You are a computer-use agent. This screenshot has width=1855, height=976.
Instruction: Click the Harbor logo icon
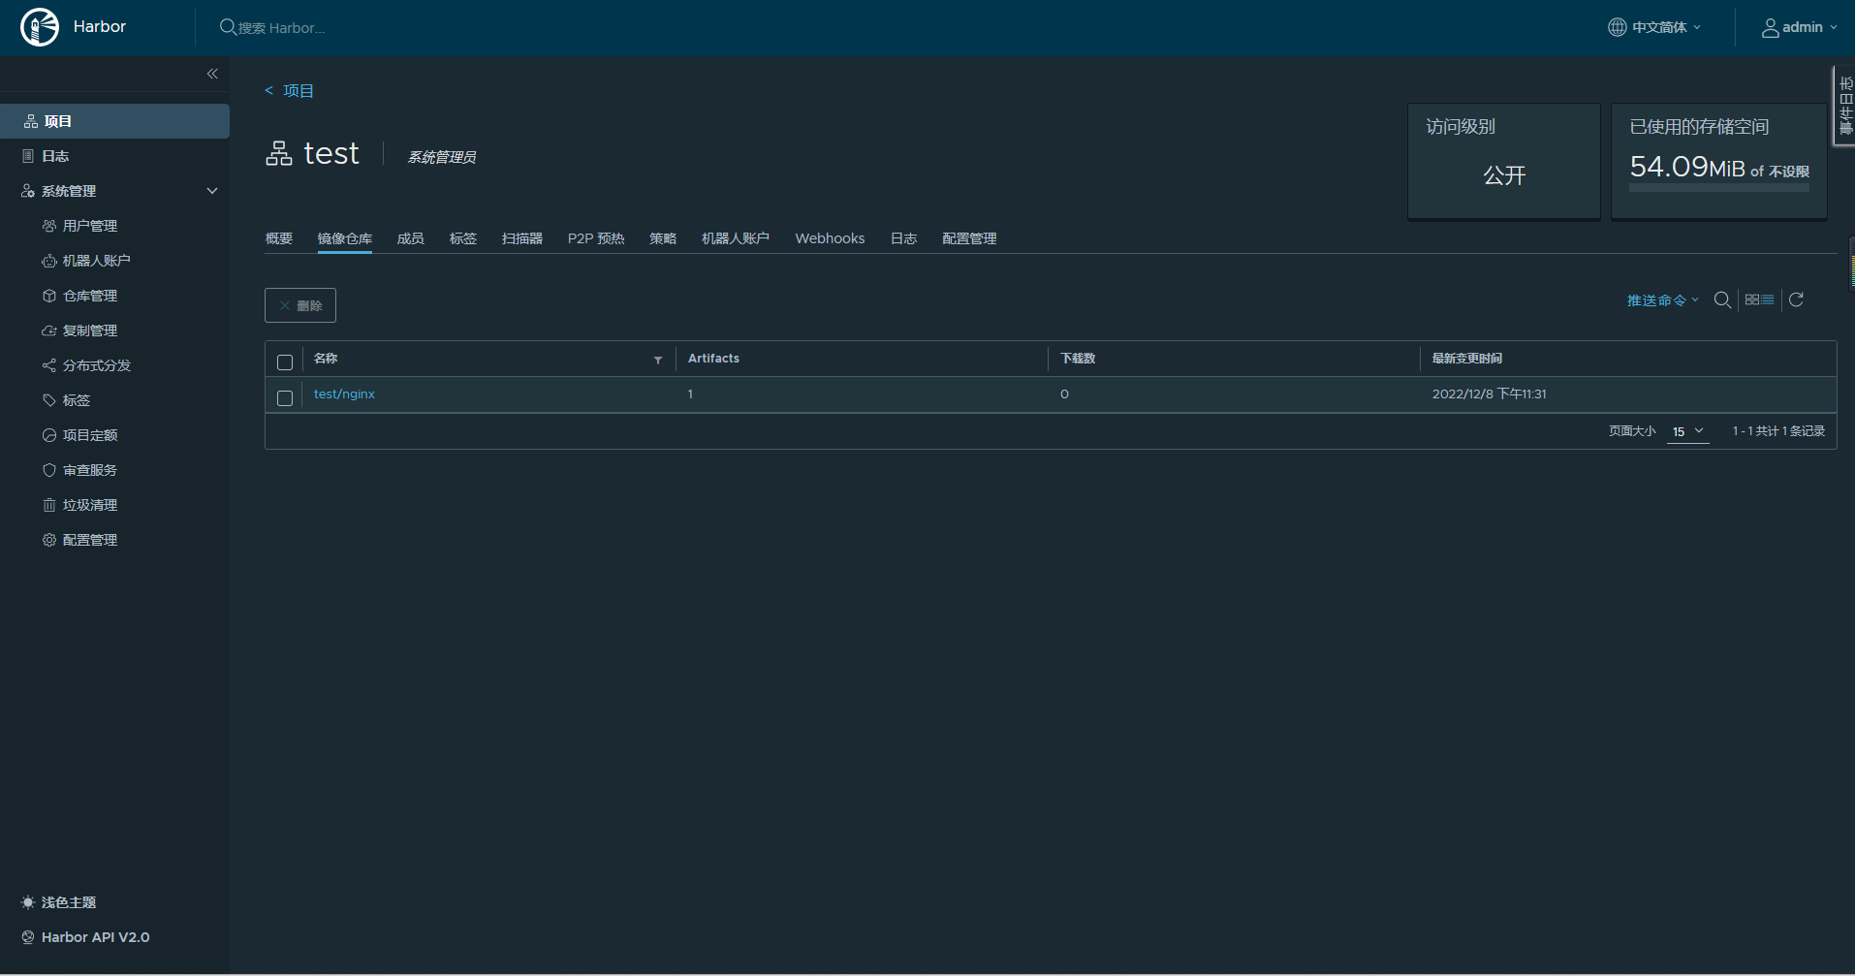pos(40,27)
